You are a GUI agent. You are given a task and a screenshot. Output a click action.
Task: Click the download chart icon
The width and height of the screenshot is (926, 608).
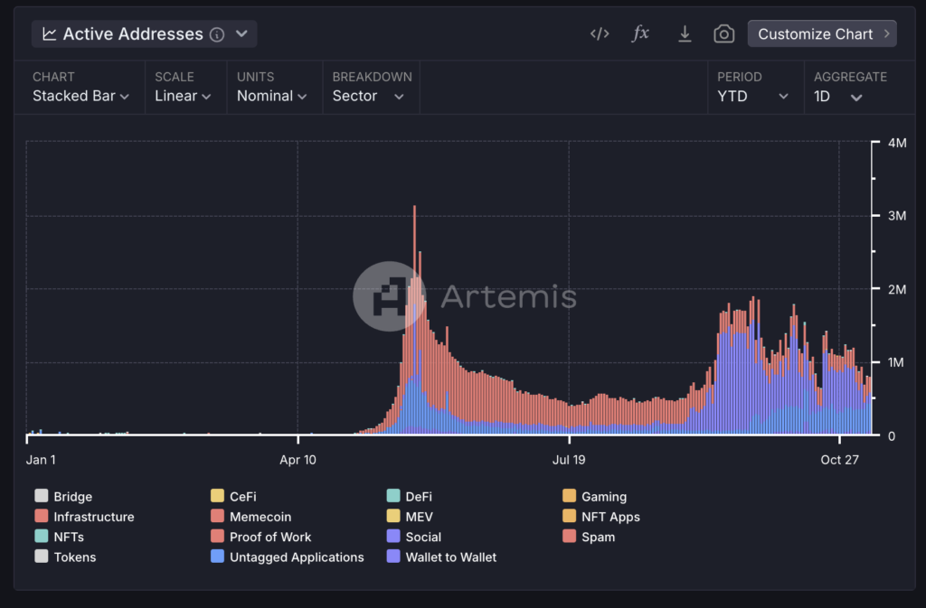pos(685,34)
